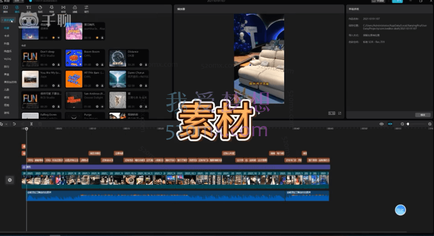Open the Text tool tab
The height and width of the screenshot is (236, 434).
[x=29, y=9]
